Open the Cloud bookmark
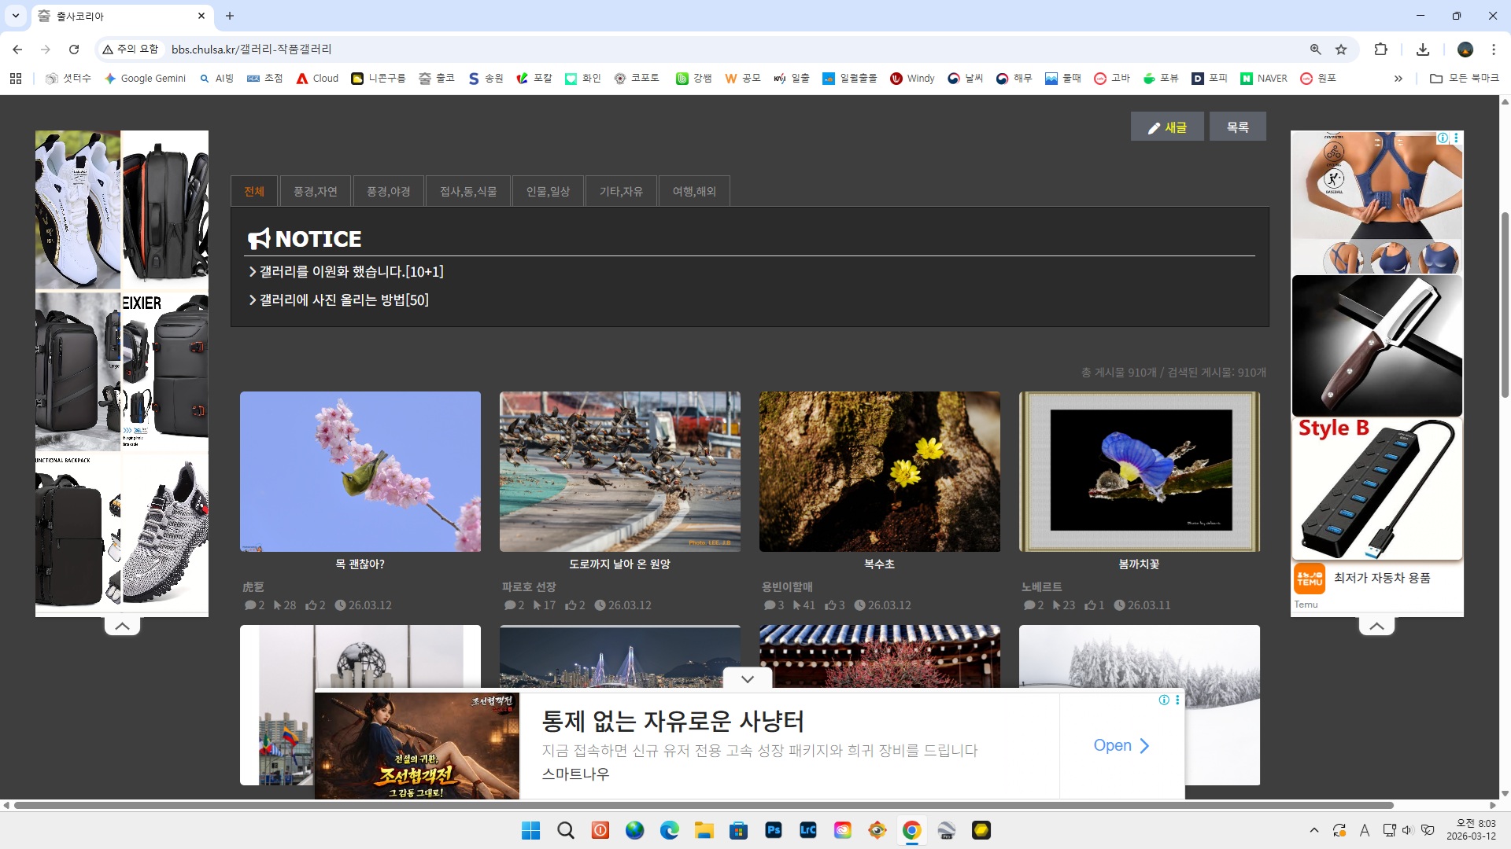 [x=316, y=78]
